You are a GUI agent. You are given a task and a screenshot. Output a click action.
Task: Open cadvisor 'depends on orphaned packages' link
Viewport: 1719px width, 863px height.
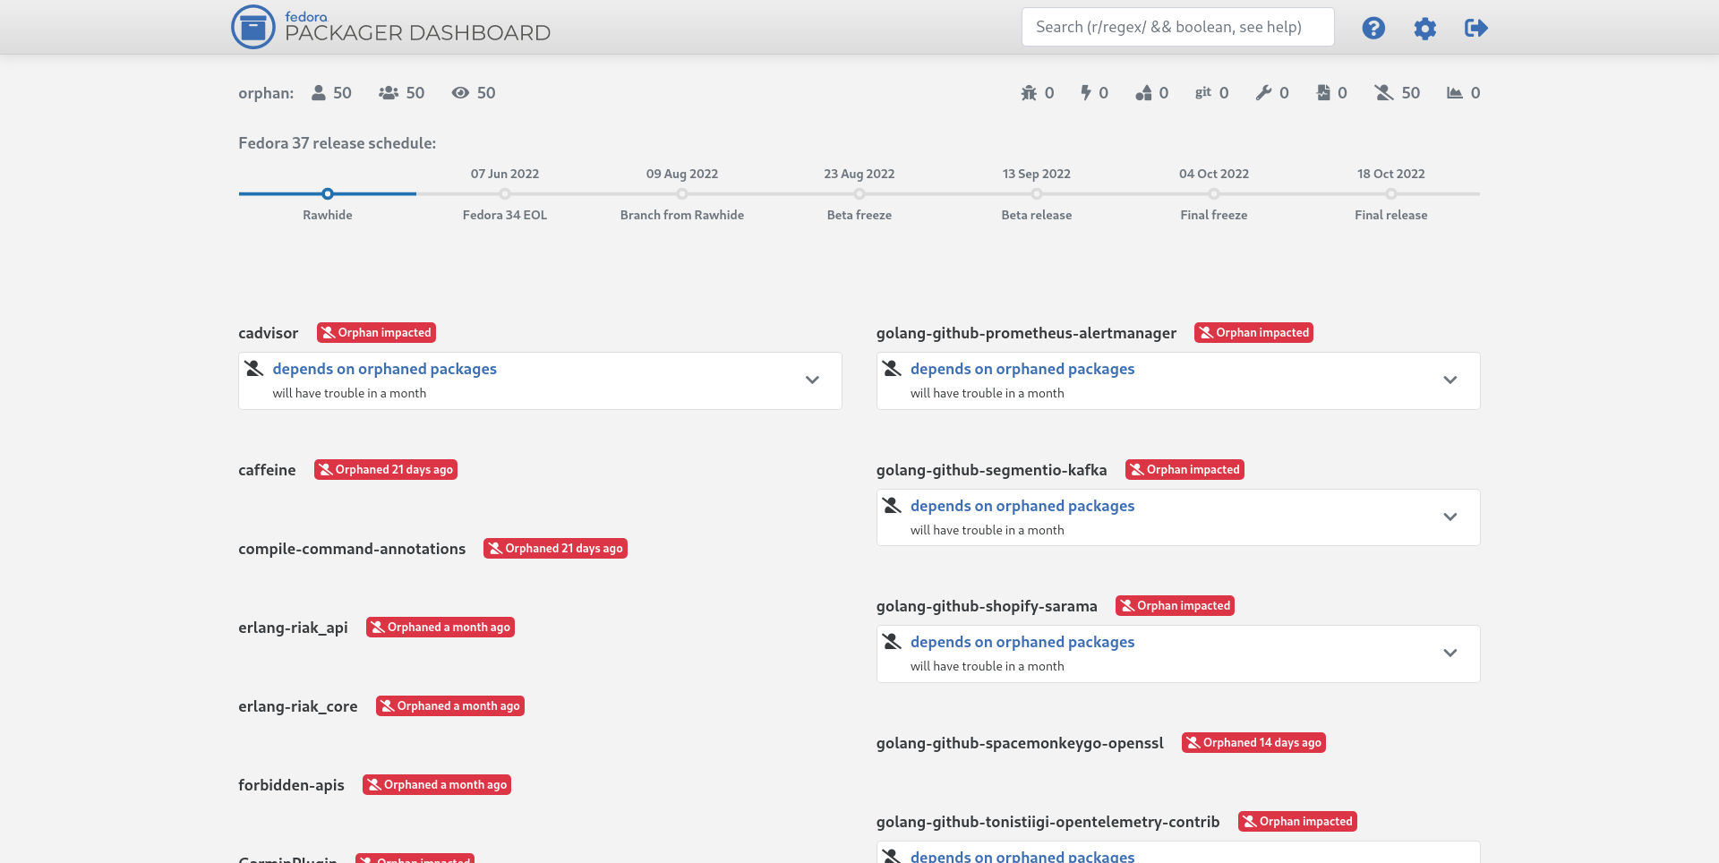384,369
